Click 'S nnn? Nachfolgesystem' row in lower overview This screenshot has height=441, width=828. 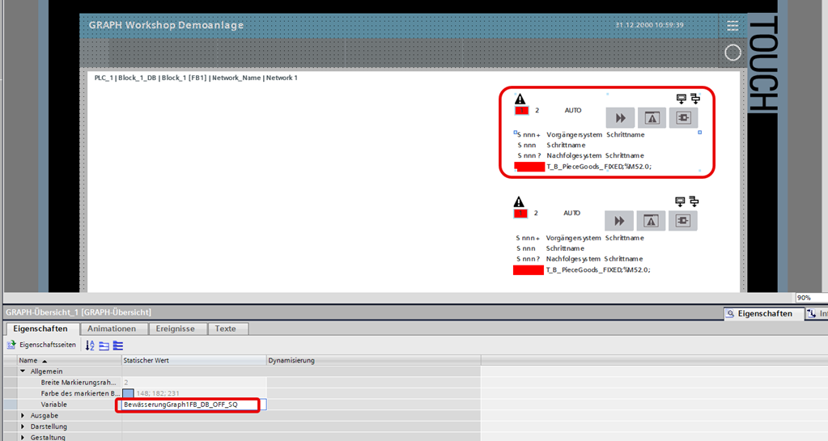pos(580,259)
